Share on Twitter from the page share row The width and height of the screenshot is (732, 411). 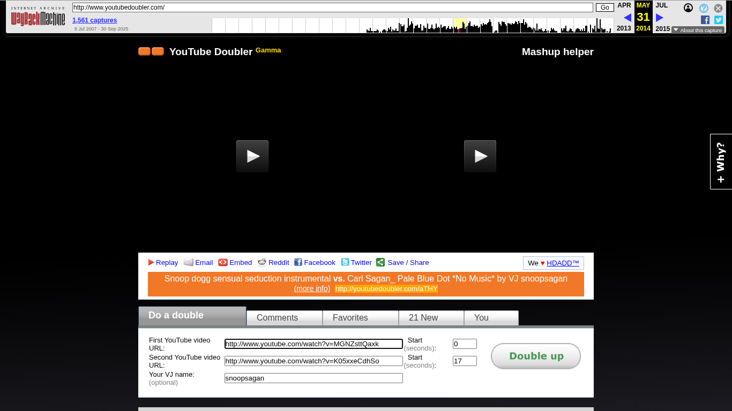(356, 262)
